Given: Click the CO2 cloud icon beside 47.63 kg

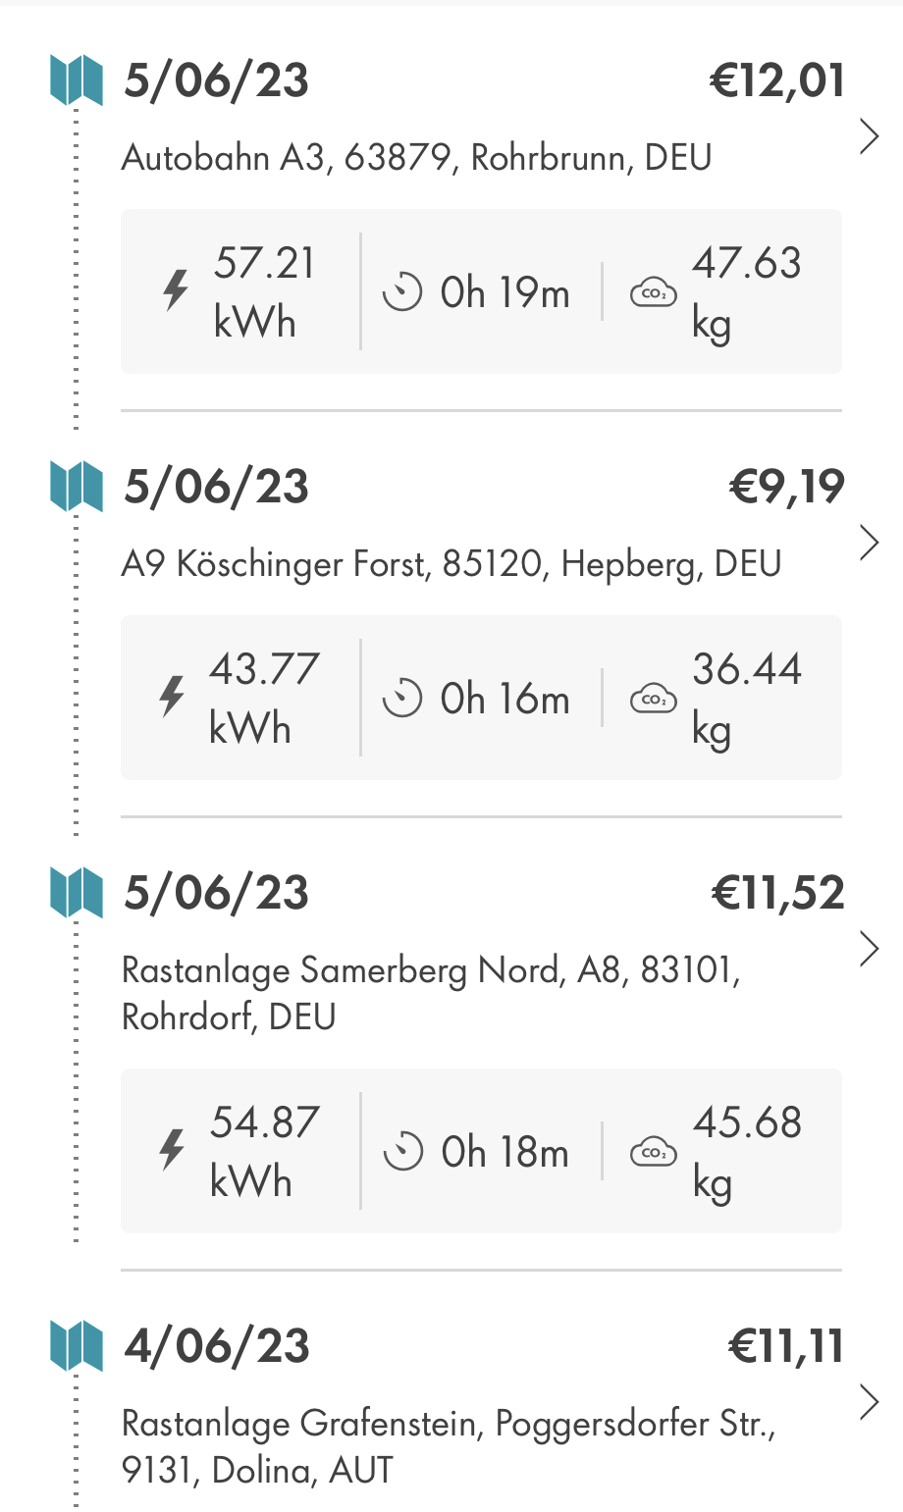Looking at the screenshot, I should click(x=653, y=292).
